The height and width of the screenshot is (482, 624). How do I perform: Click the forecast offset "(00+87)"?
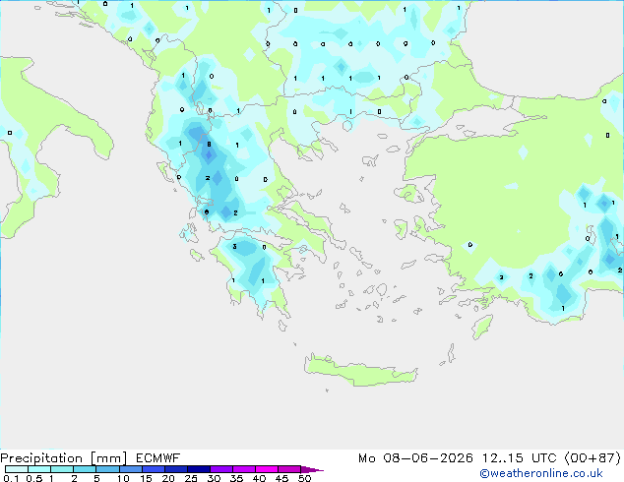[x=593, y=458]
